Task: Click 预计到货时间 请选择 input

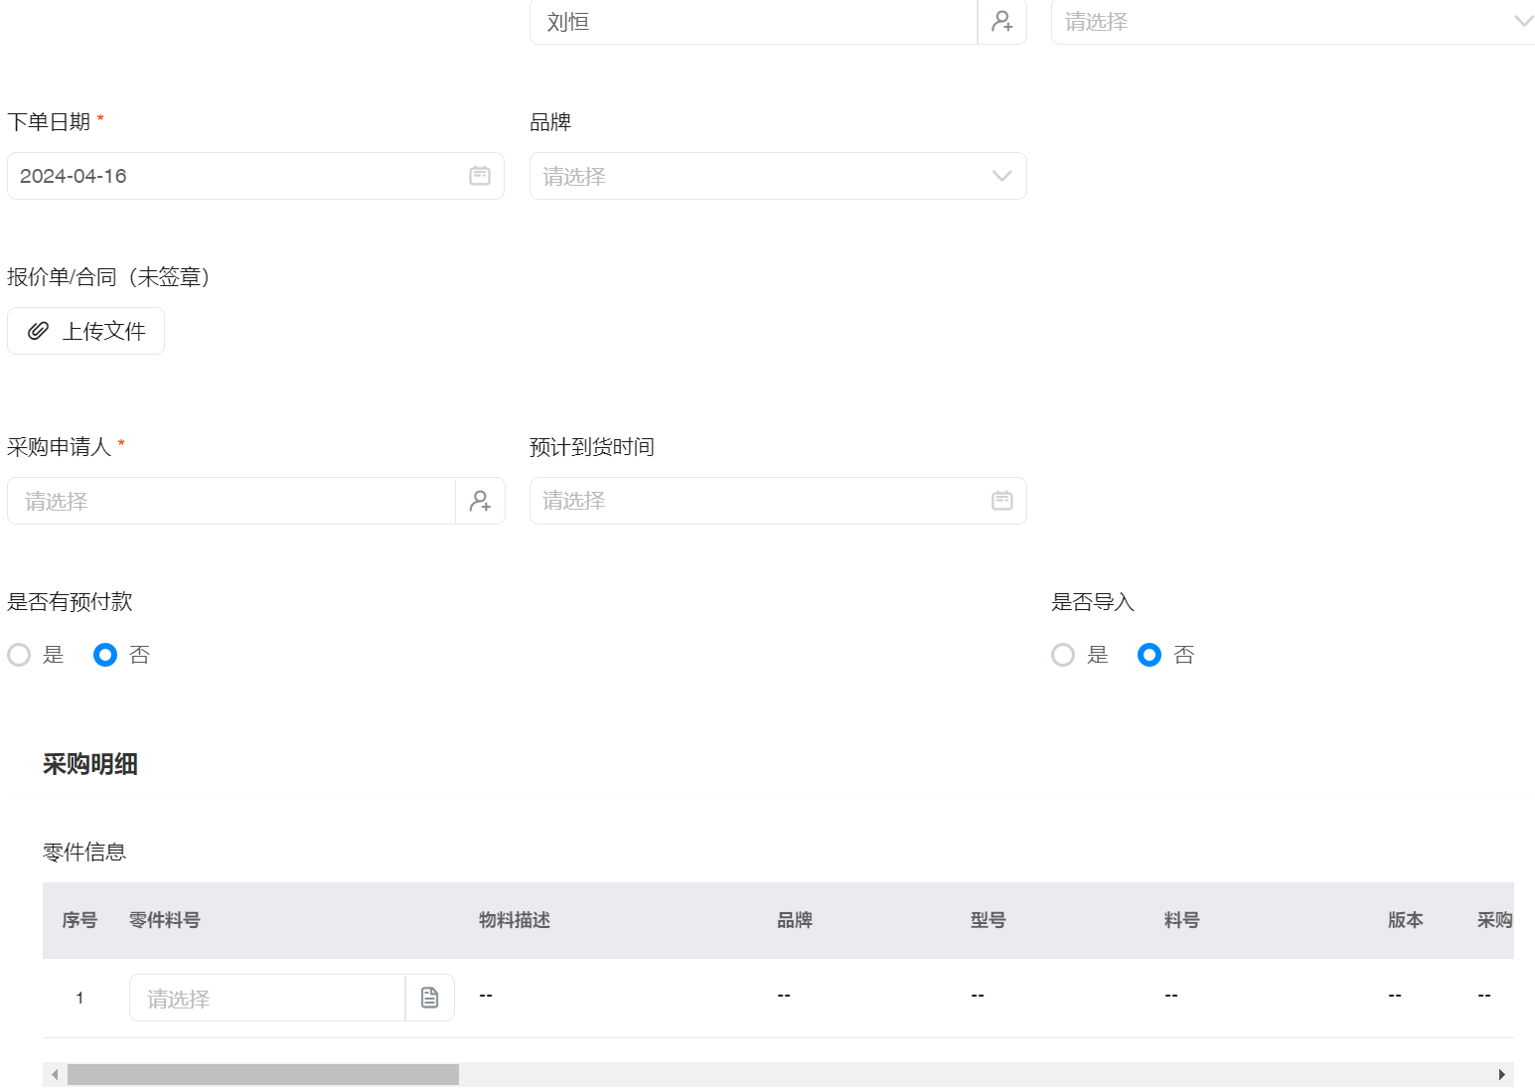Action: pos(778,501)
